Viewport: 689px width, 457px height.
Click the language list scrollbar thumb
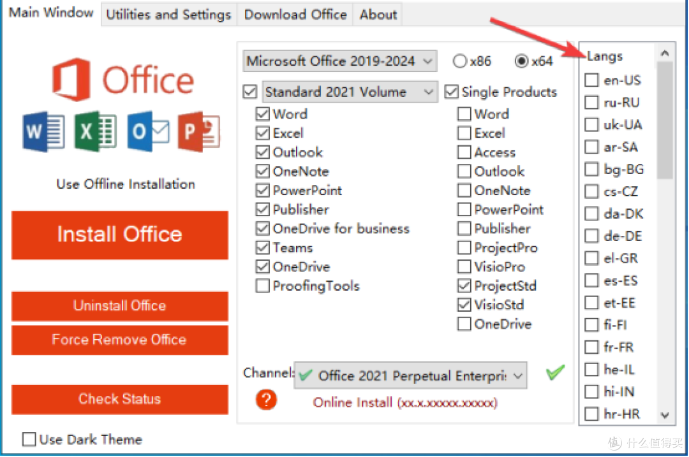click(665, 120)
